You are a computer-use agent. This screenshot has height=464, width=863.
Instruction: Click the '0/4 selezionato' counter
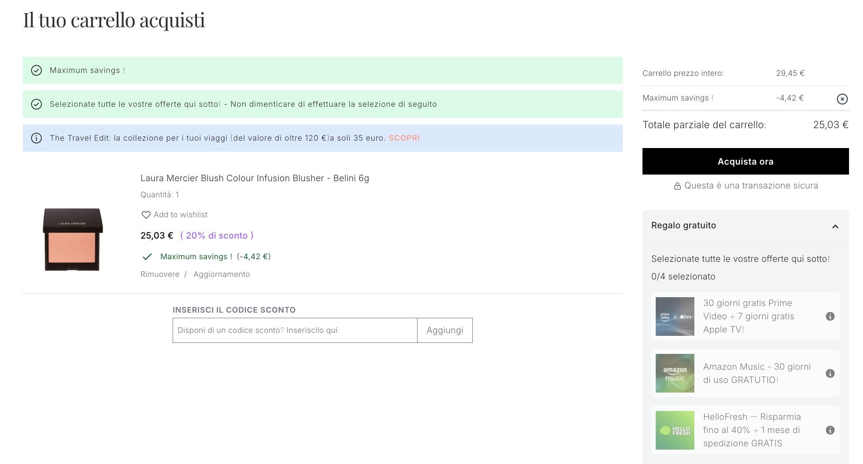tap(683, 277)
